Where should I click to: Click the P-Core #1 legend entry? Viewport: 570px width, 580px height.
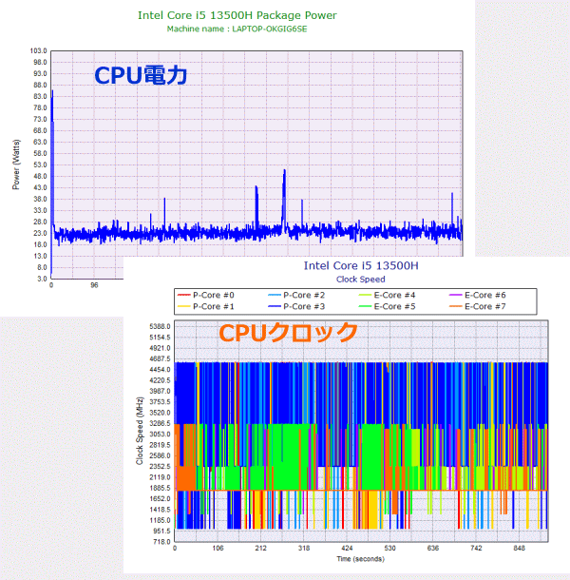tap(206, 307)
